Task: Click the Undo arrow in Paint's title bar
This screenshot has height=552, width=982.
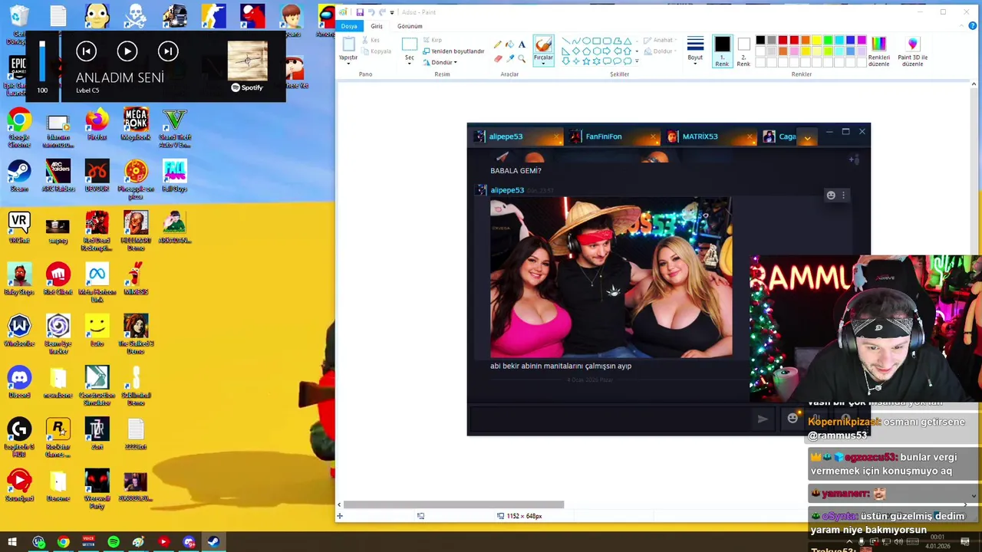Action: pyautogui.click(x=371, y=12)
